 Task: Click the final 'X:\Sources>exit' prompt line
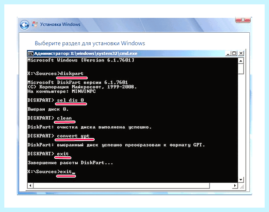(x=51, y=172)
